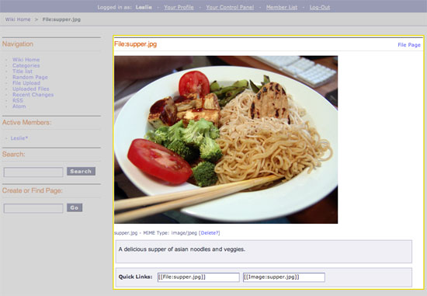The width and height of the screenshot is (427, 296).
Task: Click the Active Members heading
Action: [x=26, y=123]
